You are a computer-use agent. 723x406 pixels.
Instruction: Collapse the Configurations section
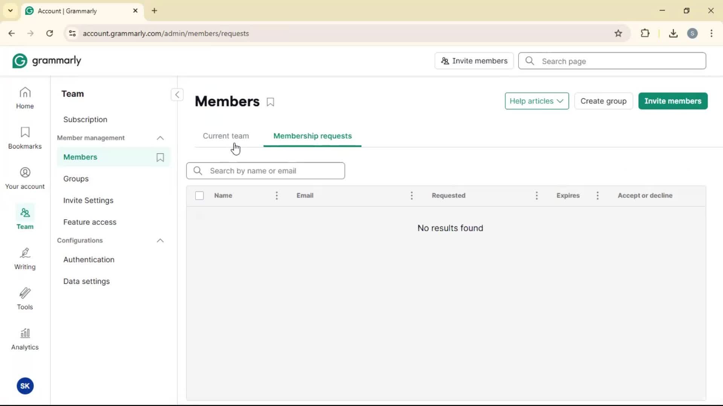160,241
